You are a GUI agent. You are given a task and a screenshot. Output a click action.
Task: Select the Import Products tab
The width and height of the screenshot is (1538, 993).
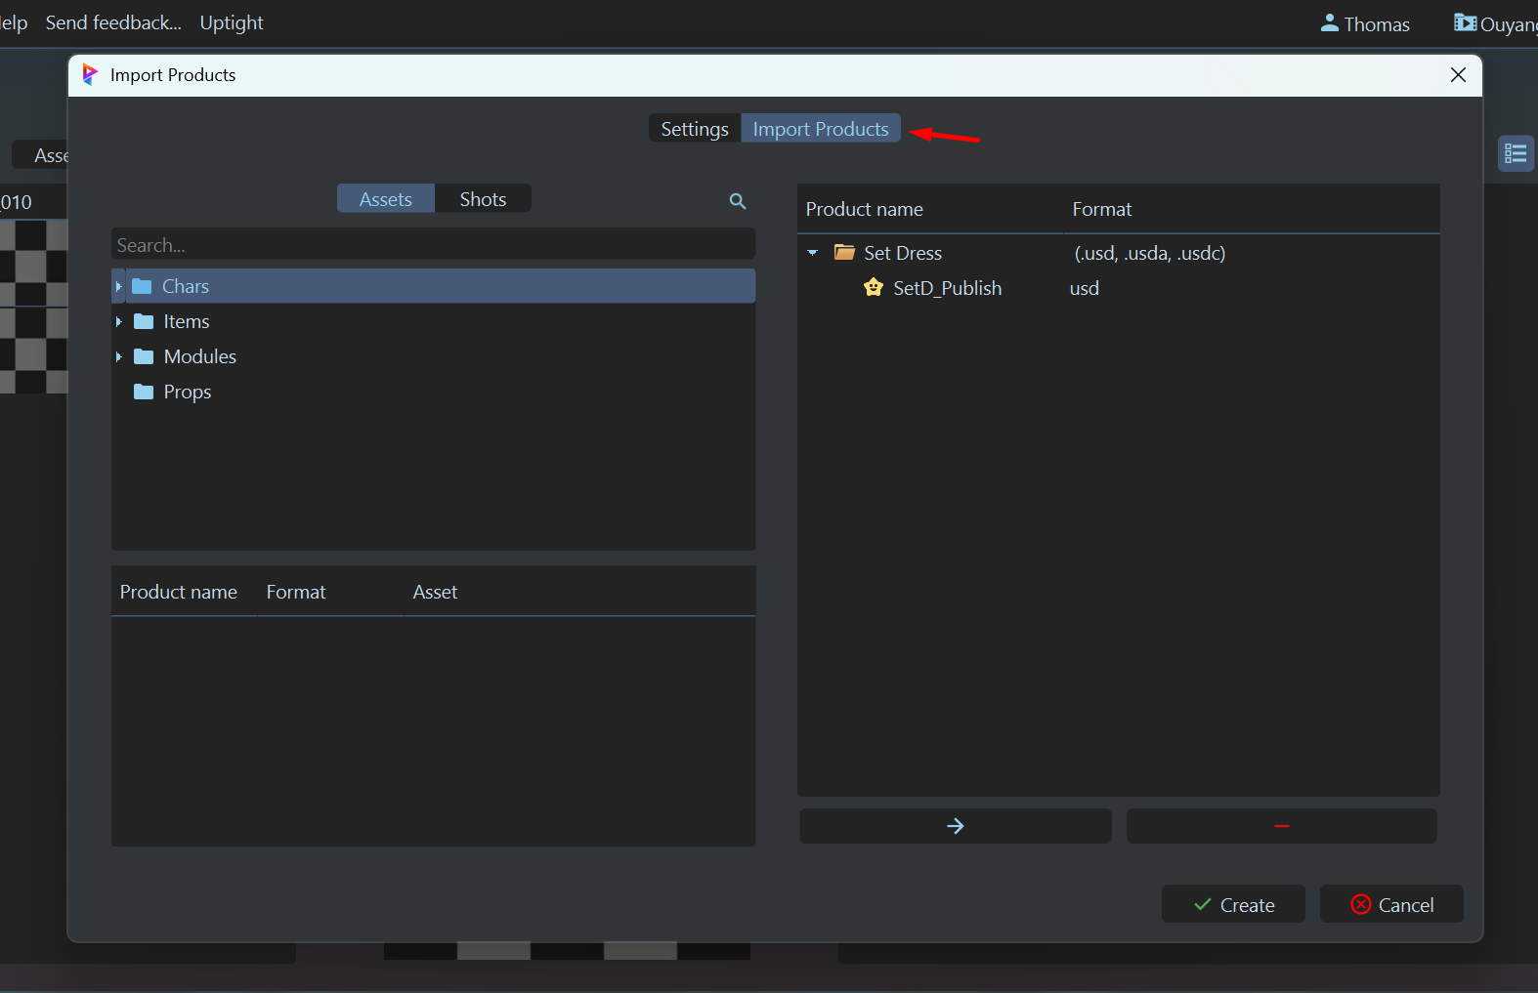pos(820,129)
